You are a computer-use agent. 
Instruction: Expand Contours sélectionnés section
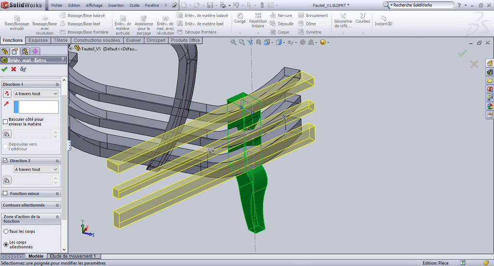[57, 205]
